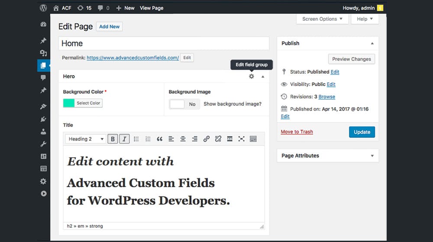This screenshot has width=433, height=242.
Task: Click the WordPress logo in admin bar
Action: [x=43, y=8]
